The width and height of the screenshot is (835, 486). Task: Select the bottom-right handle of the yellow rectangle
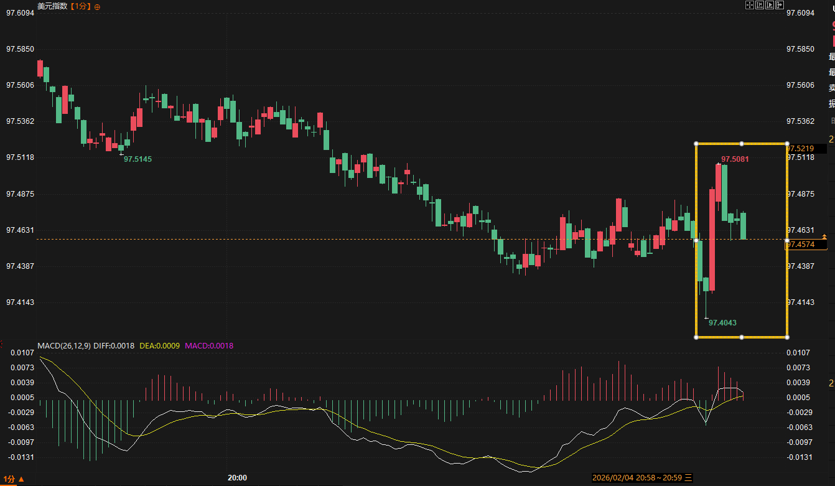click(x=787, y=337)
